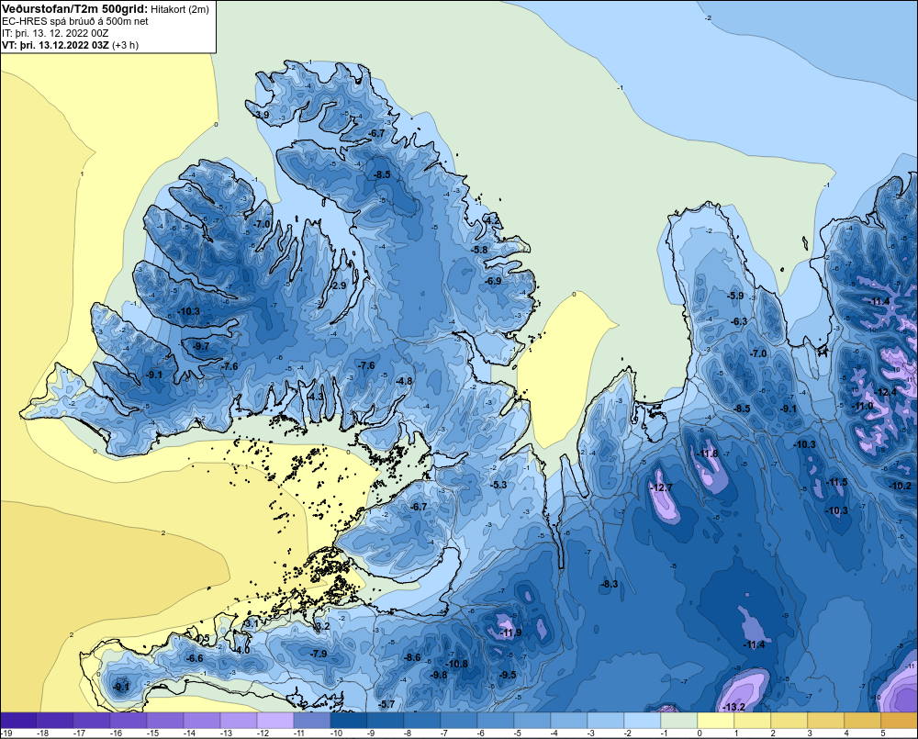Click the -11.5 temperature label
The image size is (918, 739).
(x=836, y=482)
